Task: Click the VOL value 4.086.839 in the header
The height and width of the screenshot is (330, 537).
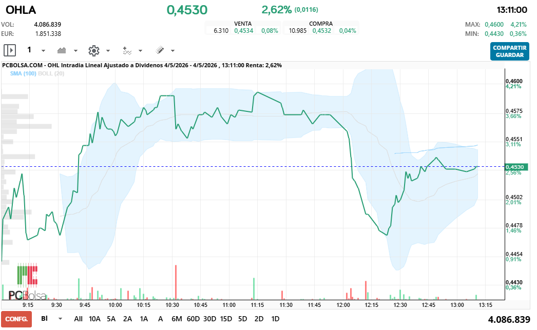Action: pos(48,25)
